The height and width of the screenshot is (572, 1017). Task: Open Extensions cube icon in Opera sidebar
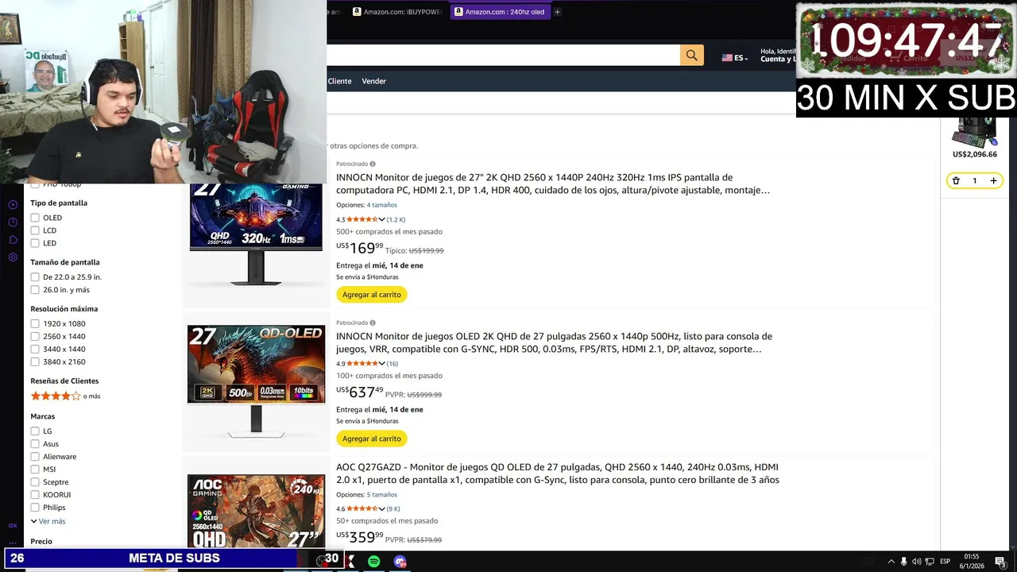tap(13, 240)
